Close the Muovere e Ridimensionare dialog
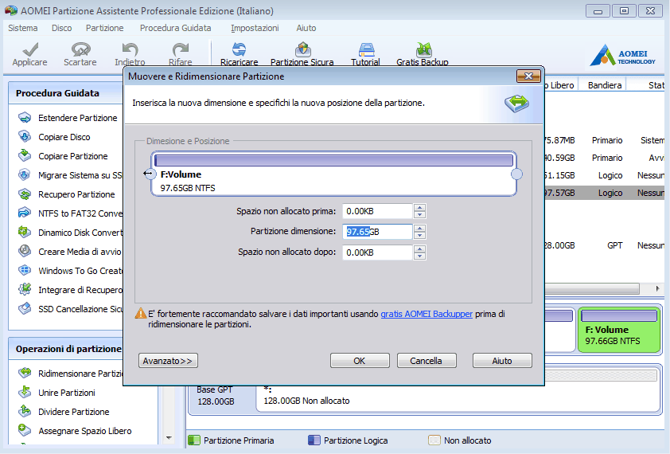 point(528,76)
